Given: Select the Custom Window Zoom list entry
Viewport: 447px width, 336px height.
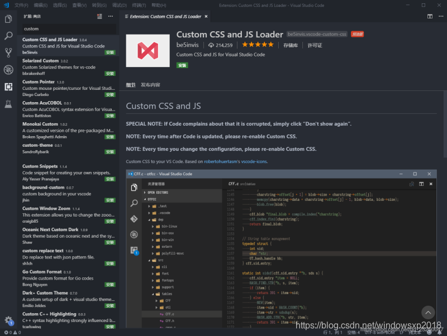Looking at the screenshot, I should [x=68, y=215].
